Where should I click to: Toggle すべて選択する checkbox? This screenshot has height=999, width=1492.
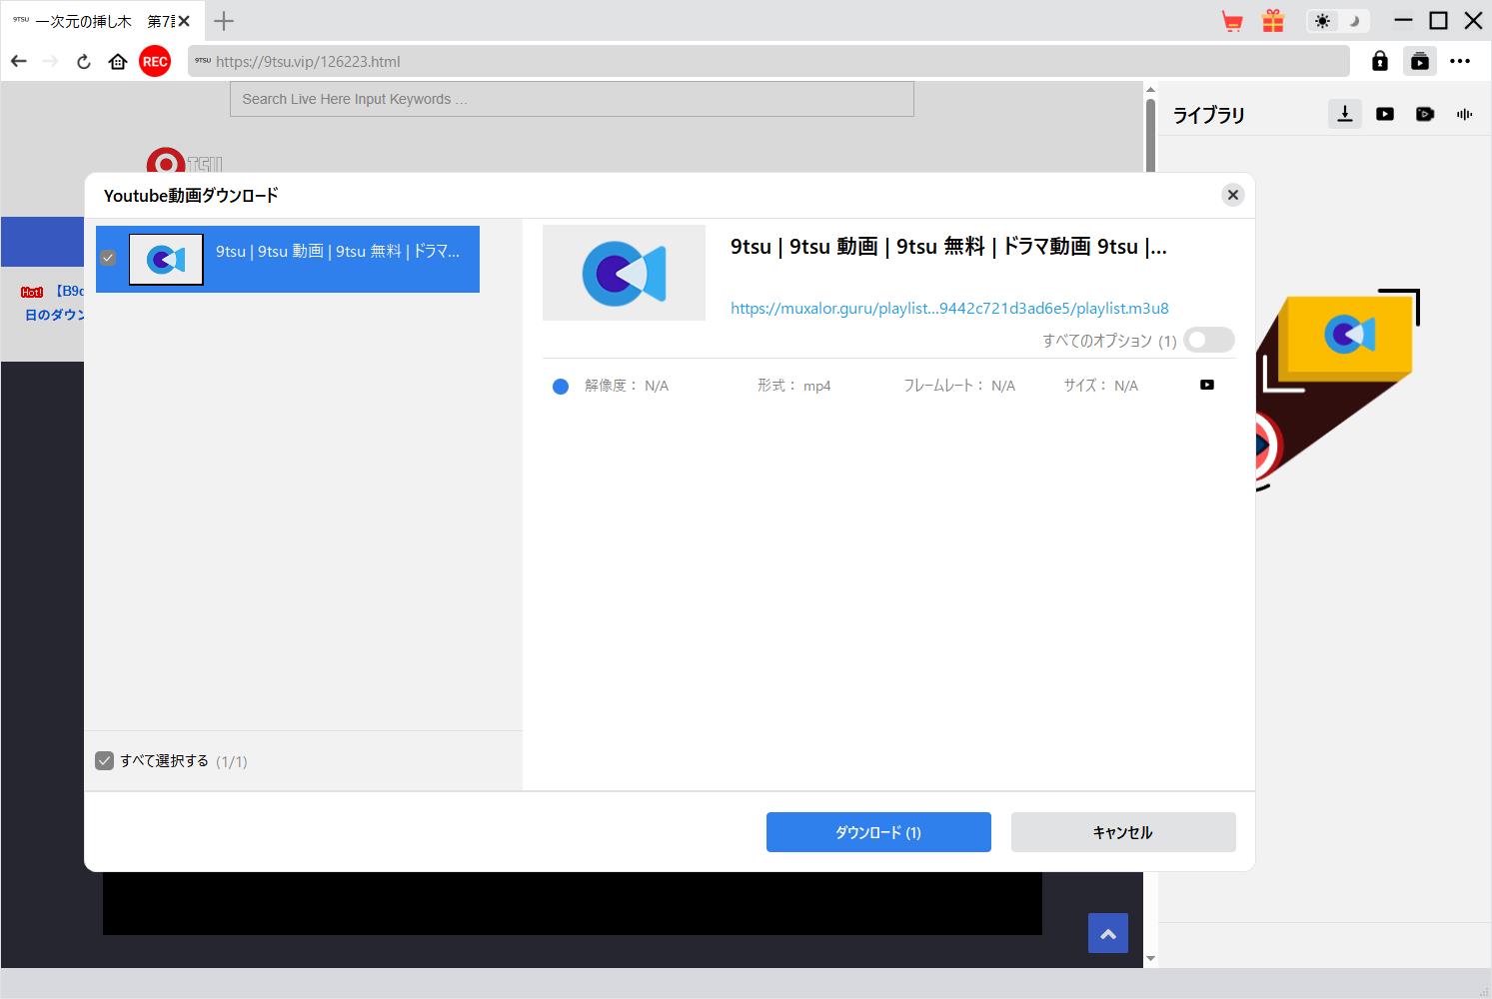(104, 761)
